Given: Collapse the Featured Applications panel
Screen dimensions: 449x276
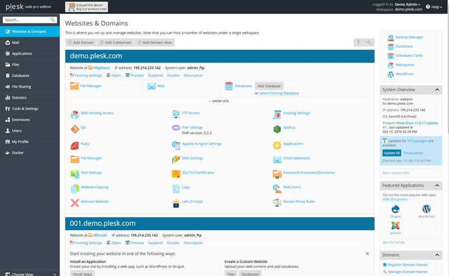Looking at the screenshot, I should pyautogui.click(x=437, y=186).
